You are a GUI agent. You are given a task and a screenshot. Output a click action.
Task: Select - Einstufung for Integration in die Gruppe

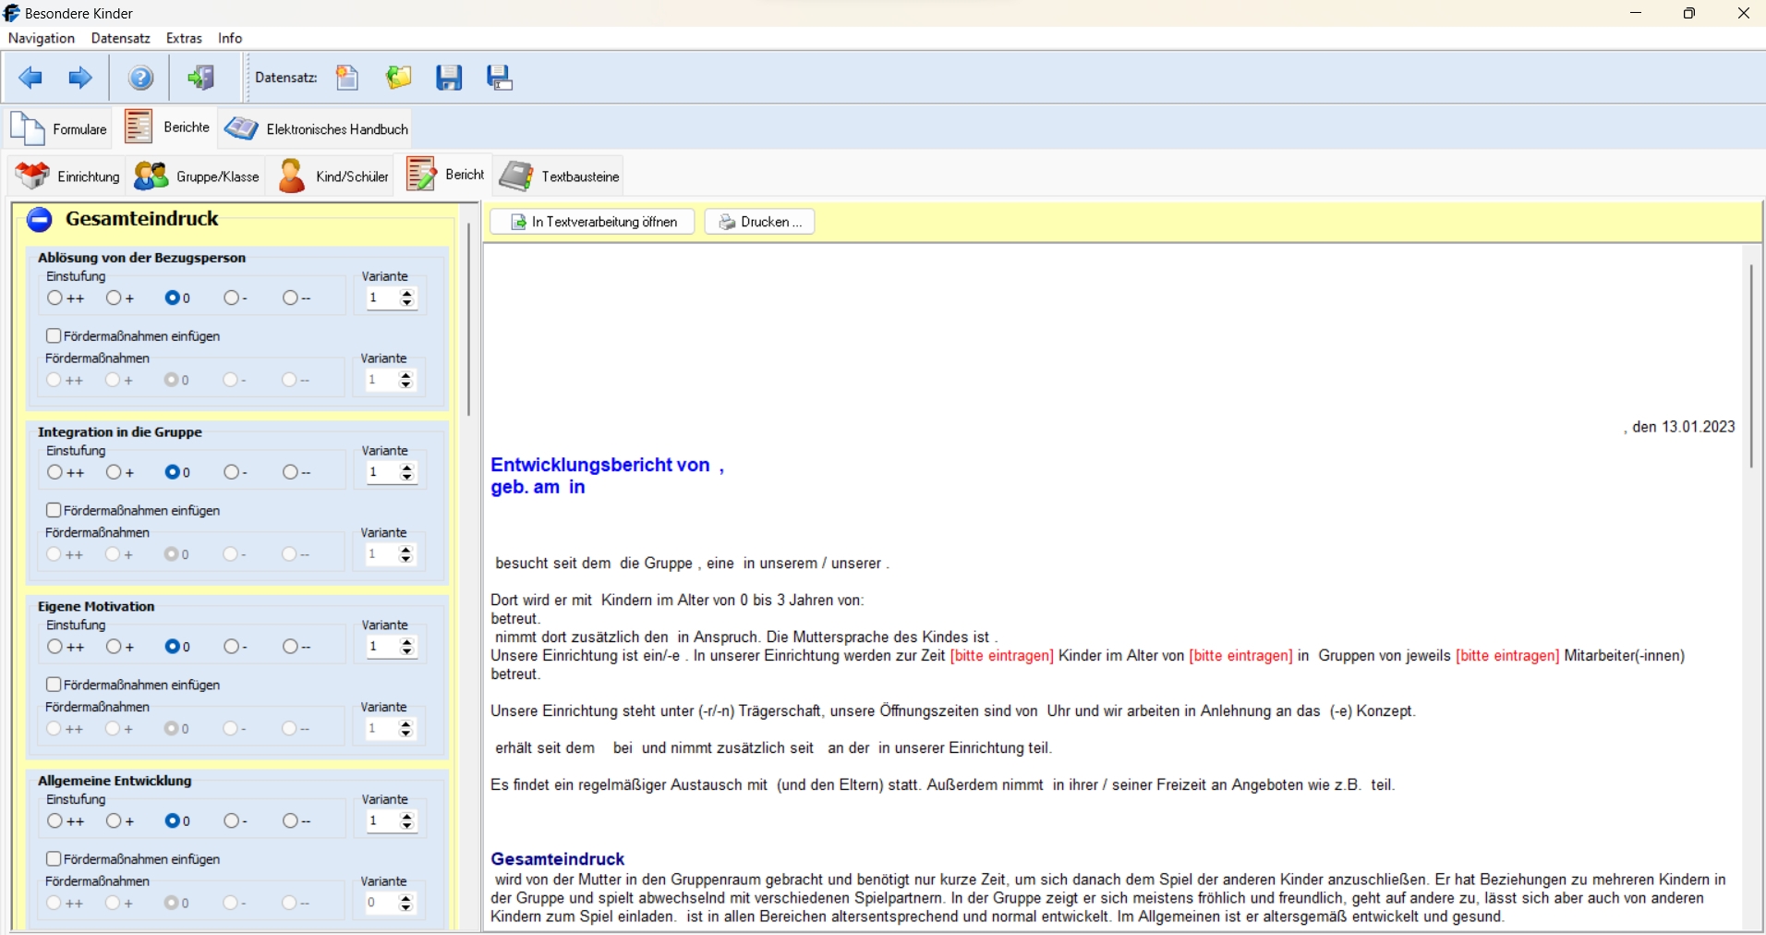(231, 473)
